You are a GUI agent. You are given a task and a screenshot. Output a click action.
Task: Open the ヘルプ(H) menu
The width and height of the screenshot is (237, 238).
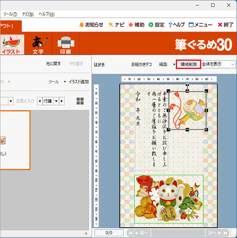(x=47, y=14)
